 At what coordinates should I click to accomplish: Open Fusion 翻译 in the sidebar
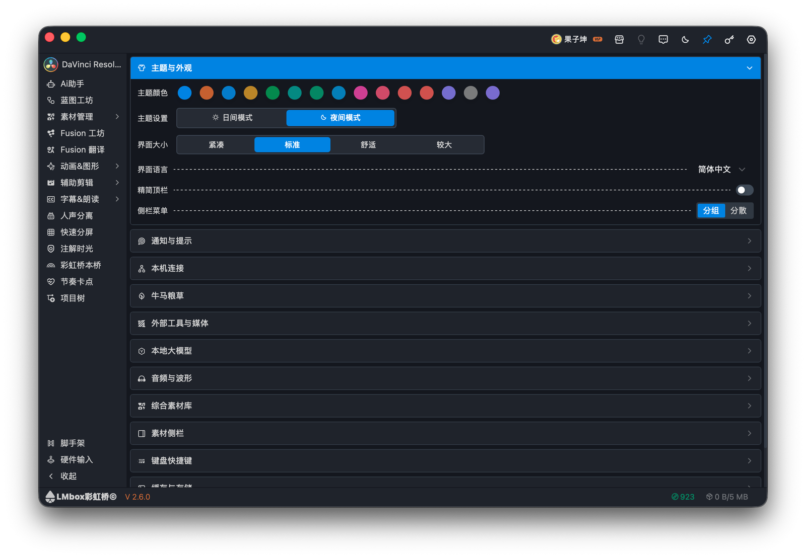pyautogui.click(x=84, y=149)
